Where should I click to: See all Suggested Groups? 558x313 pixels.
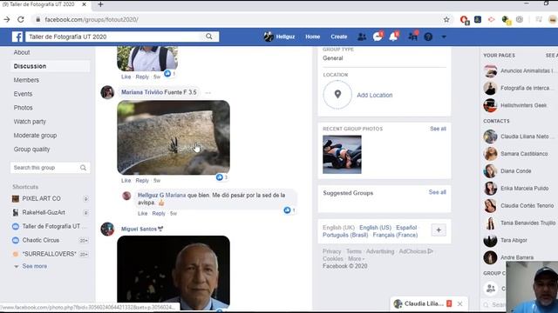[x=437, y=192]
